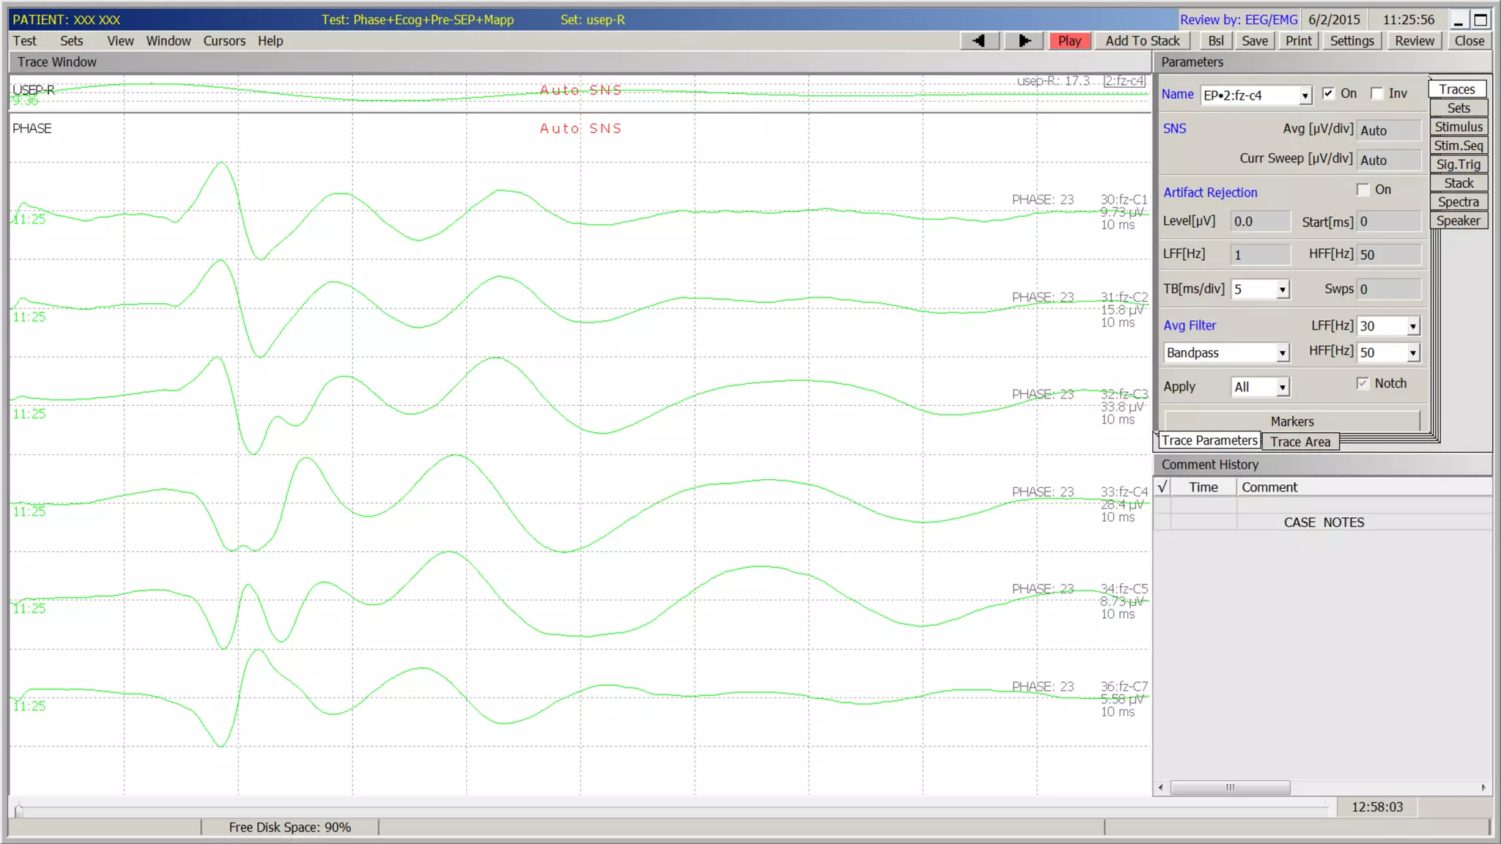Switch to the Trace Area tab
The height and width of the screenshot is (844, 1501).
coord(1300,442)
